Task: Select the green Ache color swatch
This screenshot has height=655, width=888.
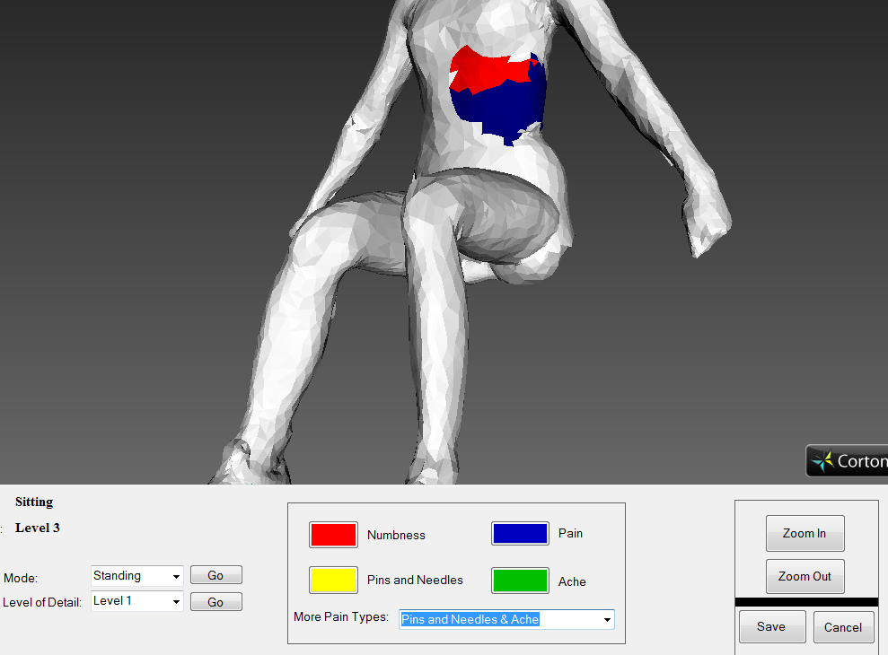Action: click(520, 581)
